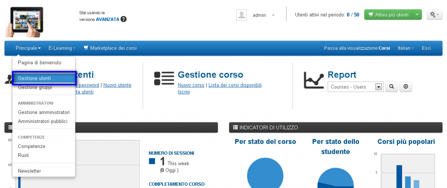Click the Per stato dello studente pie chart
The width and height of the screenshot is (447, 188).
(x=336, y=178)
